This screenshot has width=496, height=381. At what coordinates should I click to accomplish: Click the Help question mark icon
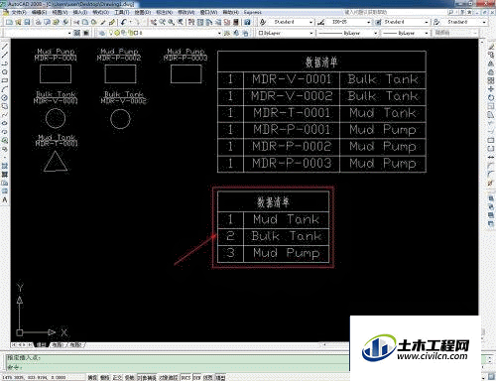247,22
